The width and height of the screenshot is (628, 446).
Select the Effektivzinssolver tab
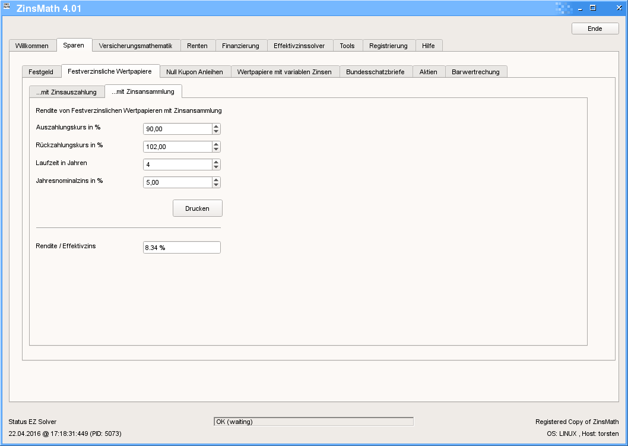(x=299, y=46)
